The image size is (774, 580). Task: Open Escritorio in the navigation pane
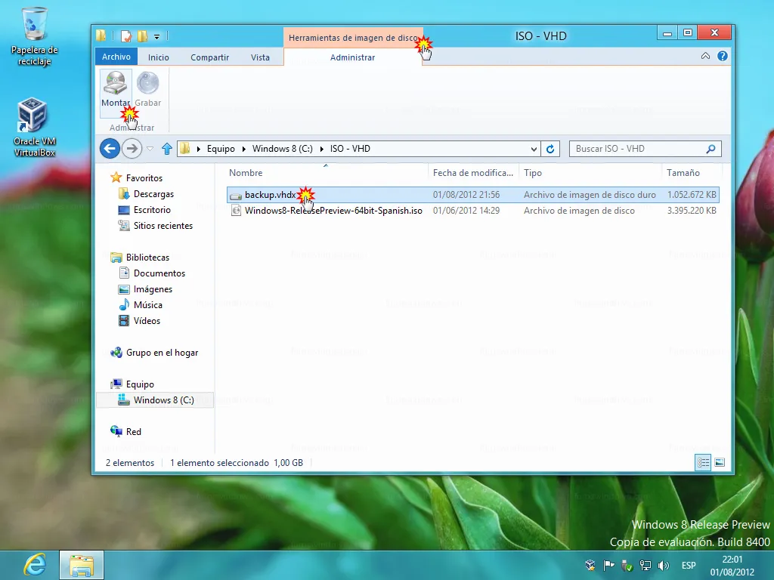(152, 210)
